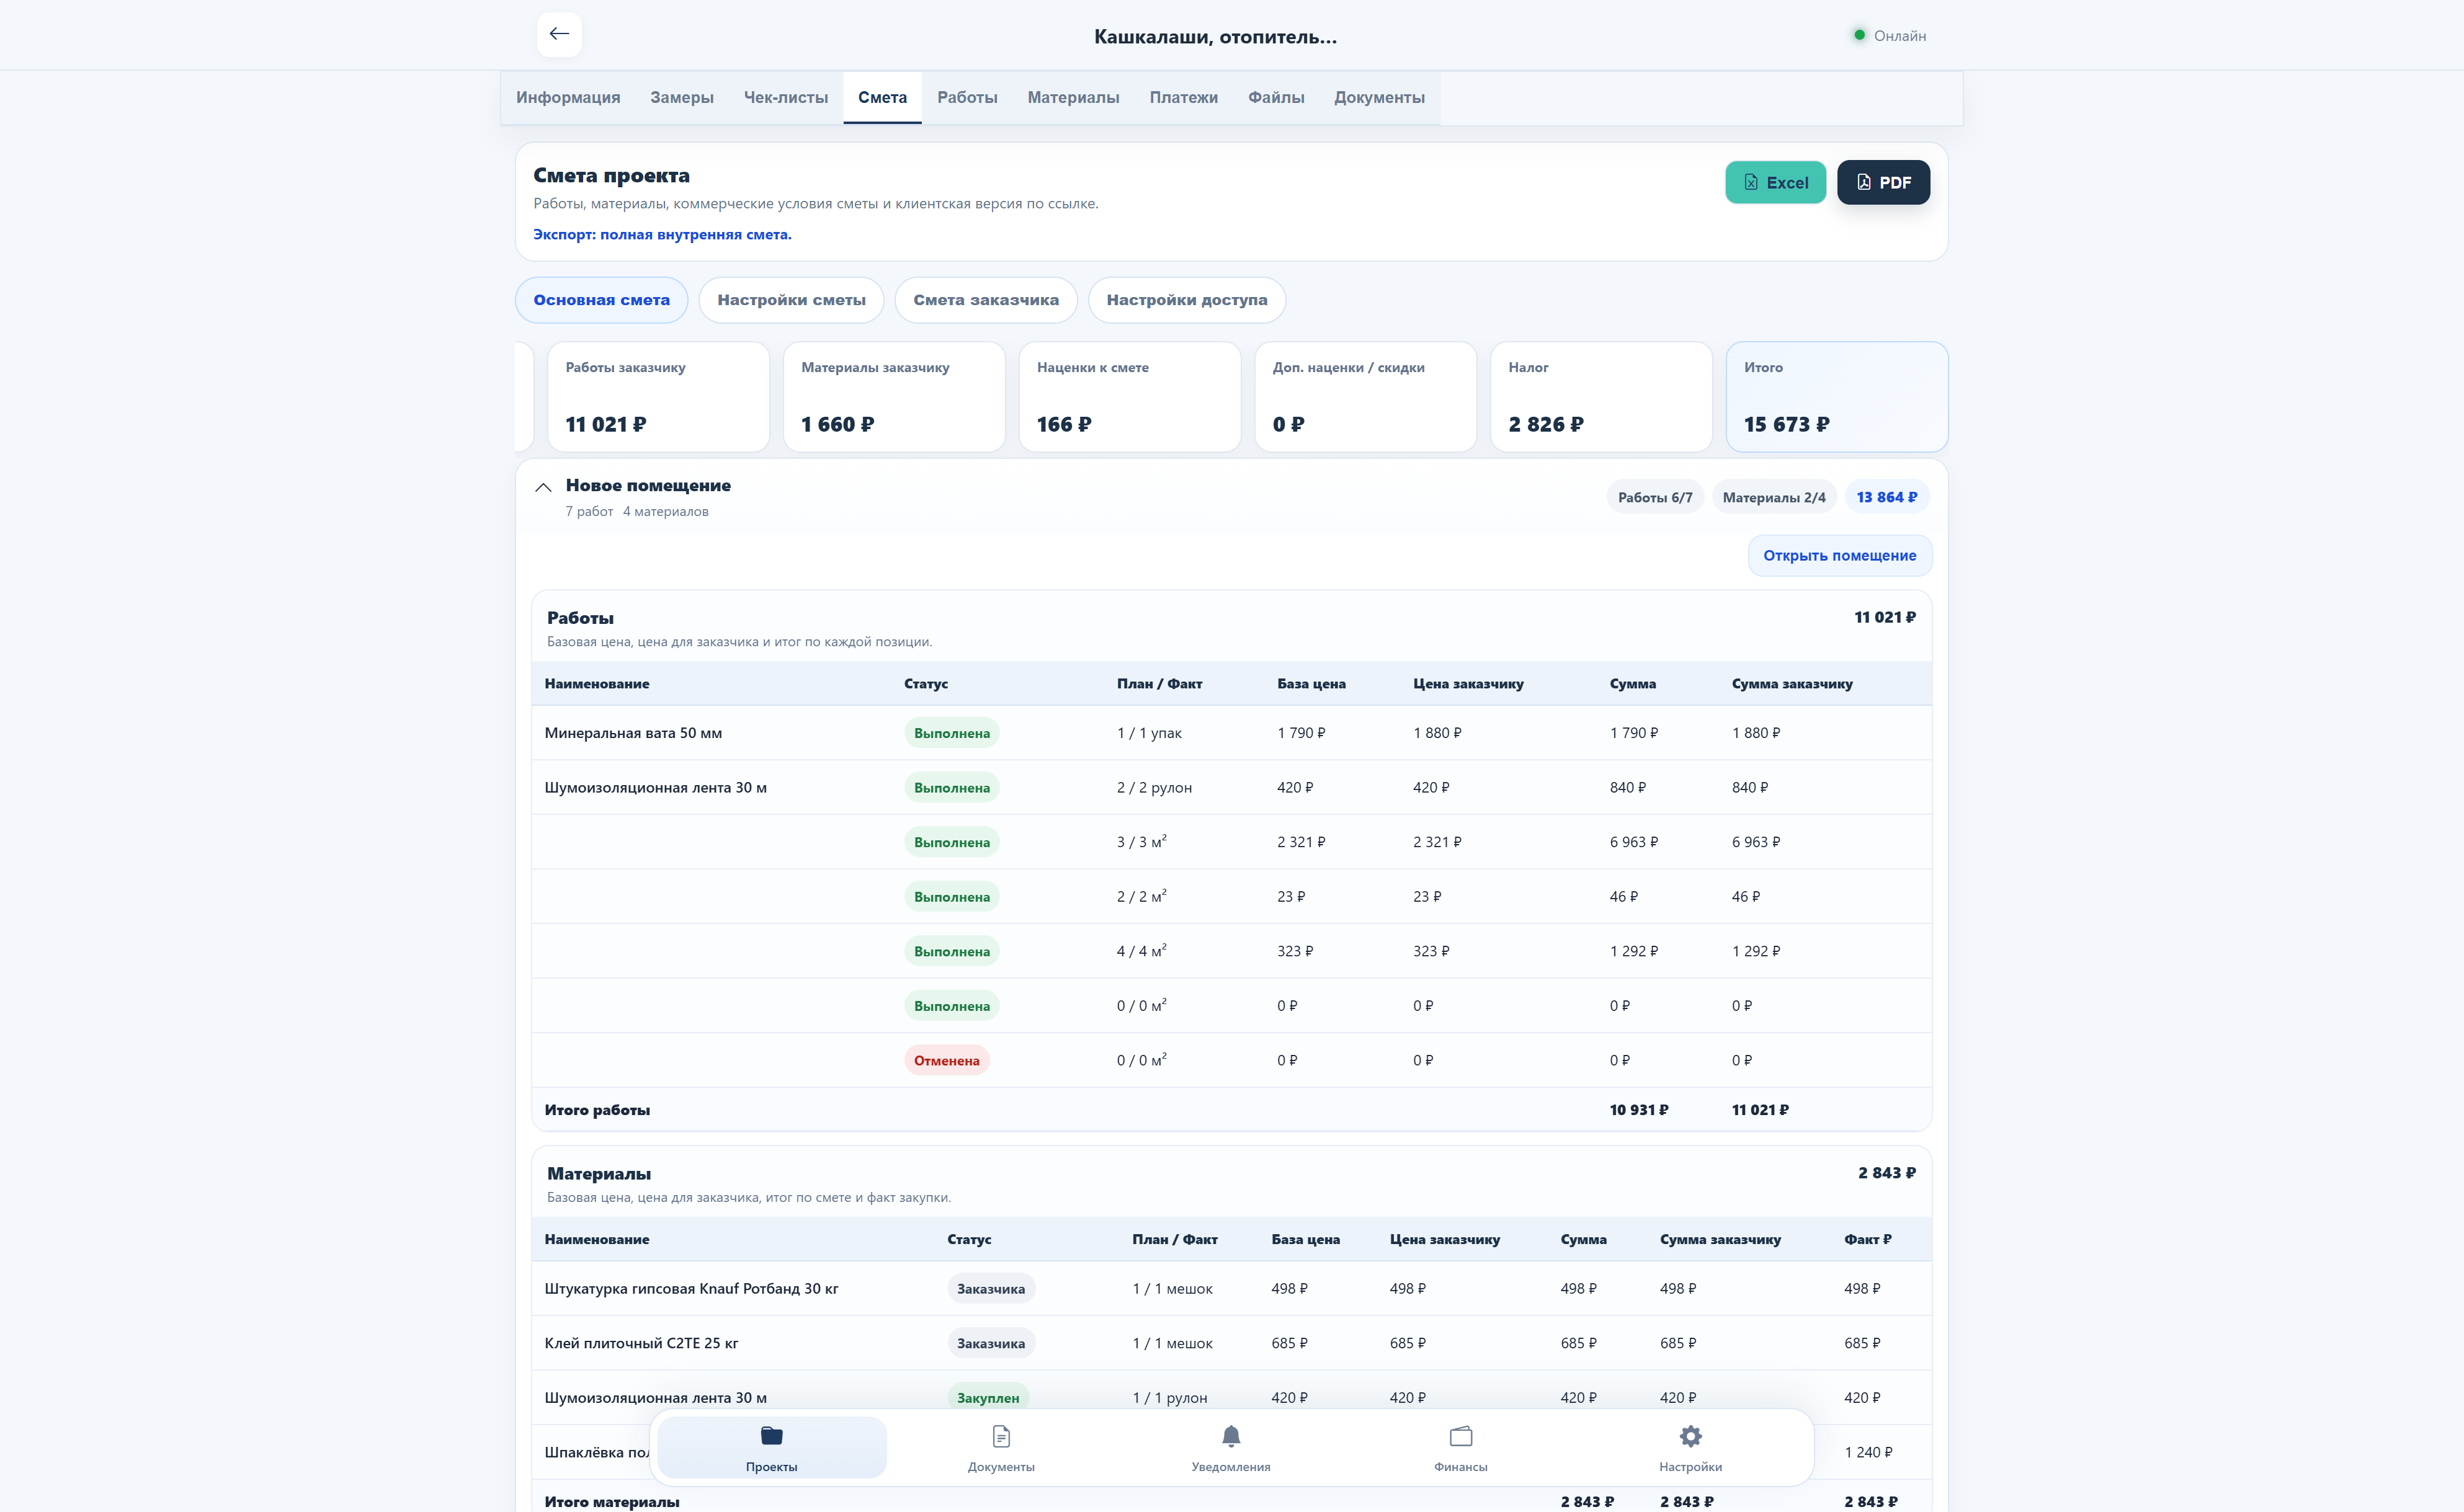Screen dimensions: 2464x1512
Task: Select Настройки доступа pill
Action: click(x=1186, y=300)
